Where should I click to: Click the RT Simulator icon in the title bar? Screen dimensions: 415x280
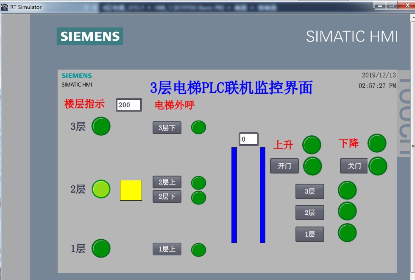[x=6, y=6]
